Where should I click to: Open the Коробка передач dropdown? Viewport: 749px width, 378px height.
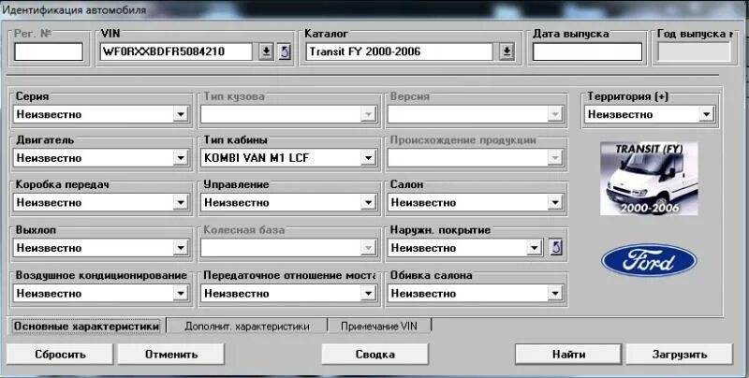click(181, 202)
